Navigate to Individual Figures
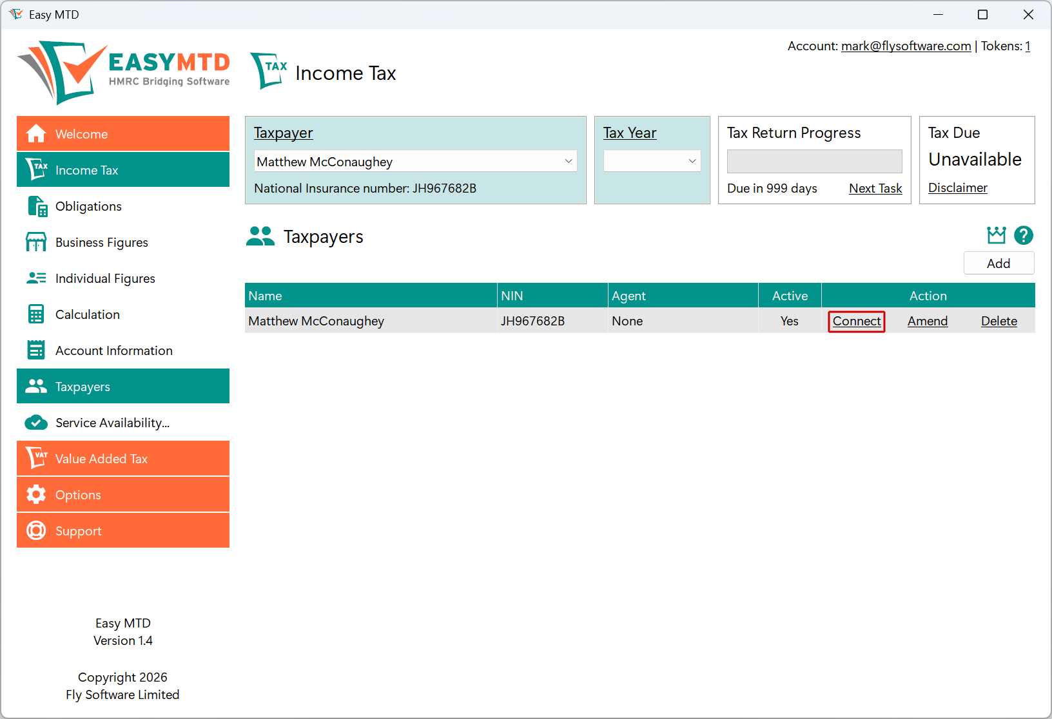This screenshot has width=1052, height=719. tap(123, 278)
